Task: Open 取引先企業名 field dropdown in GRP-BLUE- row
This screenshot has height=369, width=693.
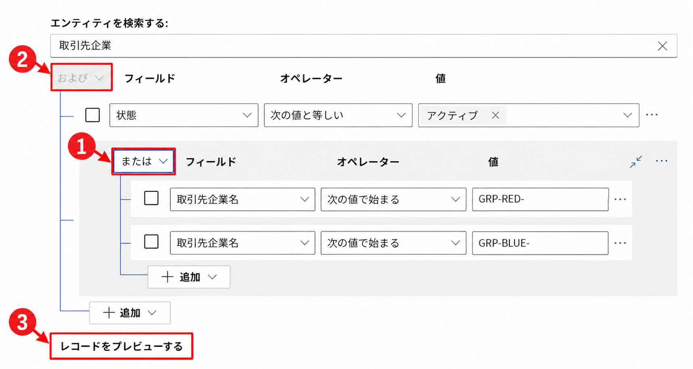Action: pos(243,243)
